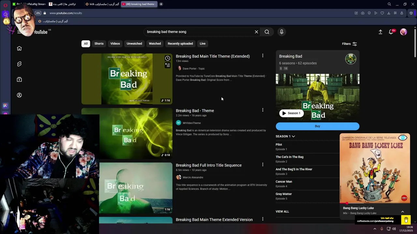Open Opera snapshot edit icon
Viewport: 417px width, 234px height.
point(356,13)
